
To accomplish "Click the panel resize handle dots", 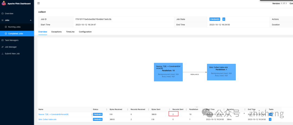I will click(197, 107).
